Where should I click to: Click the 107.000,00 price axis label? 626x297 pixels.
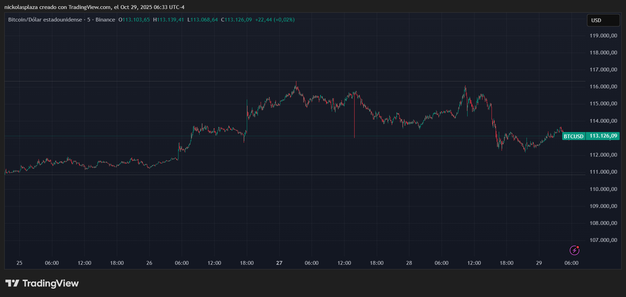pos(603,240)
